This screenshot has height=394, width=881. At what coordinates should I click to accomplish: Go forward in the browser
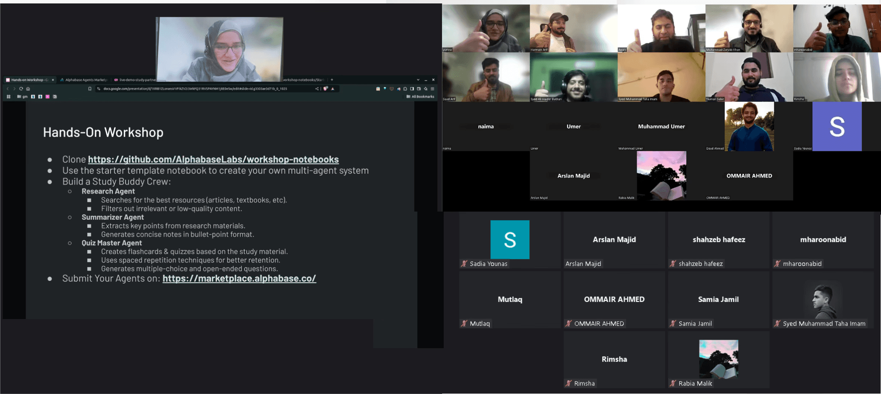[x=14, y=89]
